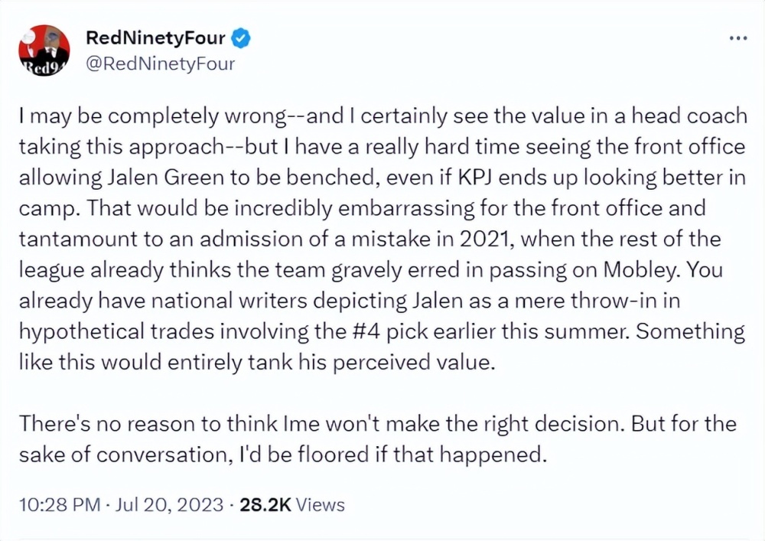Image resolution: width=765 pixels, height=541 pixels.
Task: Click the Views label
Action: coord(320,505)
